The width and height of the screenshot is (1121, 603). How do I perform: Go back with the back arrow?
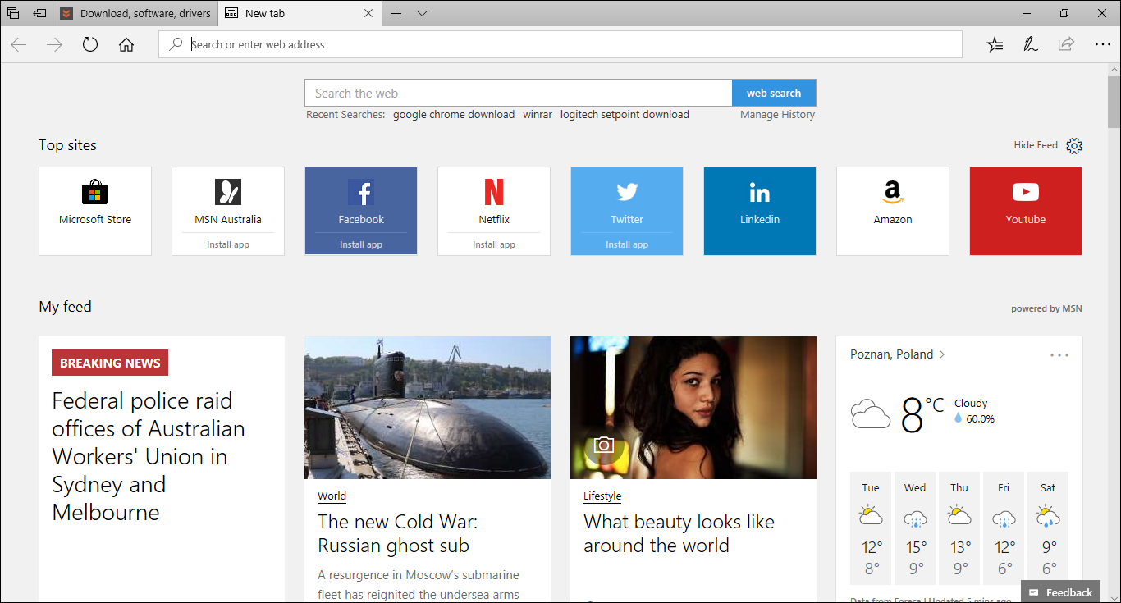click(x=19, y=45)
